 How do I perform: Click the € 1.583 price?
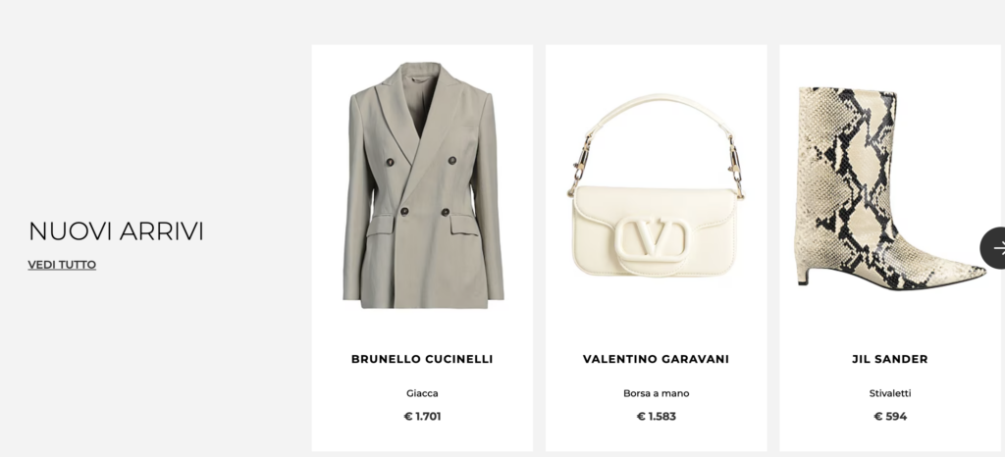[x=657, y=416]
